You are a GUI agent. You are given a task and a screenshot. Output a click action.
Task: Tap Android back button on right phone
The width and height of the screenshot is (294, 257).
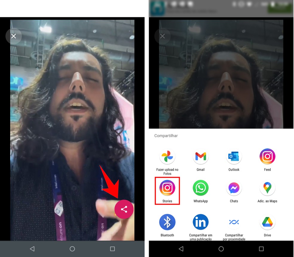coord(181,249)
